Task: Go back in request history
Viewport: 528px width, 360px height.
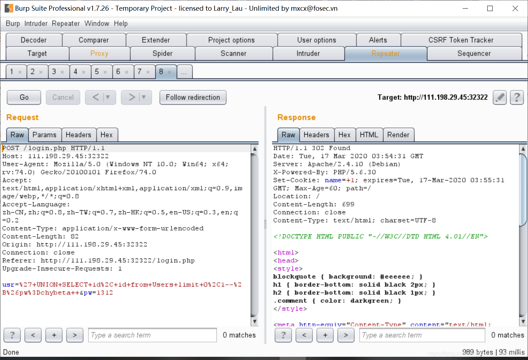Action: click(95, 97)
